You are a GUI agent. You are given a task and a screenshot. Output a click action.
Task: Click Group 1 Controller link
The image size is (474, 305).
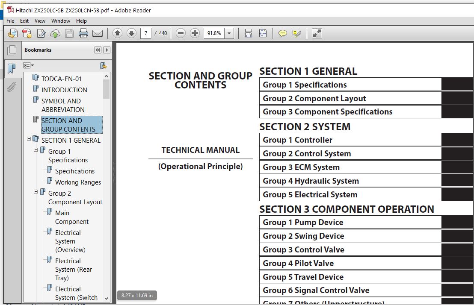pyautogui.click(x=297, y=140)
